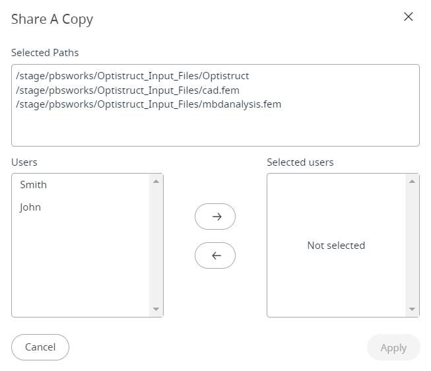Click the Users list scrollbar track
Image resolution: width=431 pixels, height=371 pixels.
156,245
